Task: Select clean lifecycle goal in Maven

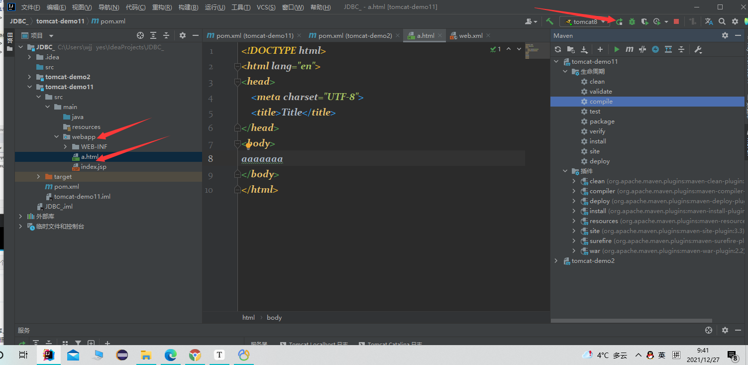Action: point(597,82)
